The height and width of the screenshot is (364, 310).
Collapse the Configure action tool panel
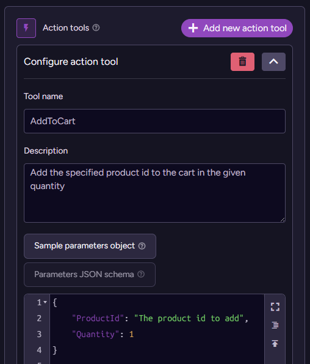pyautogui.click(x=273, y=62)
